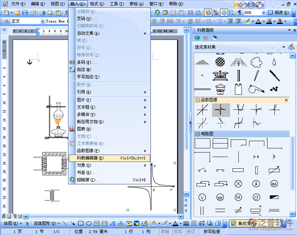The width and height of the screenshot is (297, 235).
Task: Collapse the 函数图像 section
Action: point(197,100)
